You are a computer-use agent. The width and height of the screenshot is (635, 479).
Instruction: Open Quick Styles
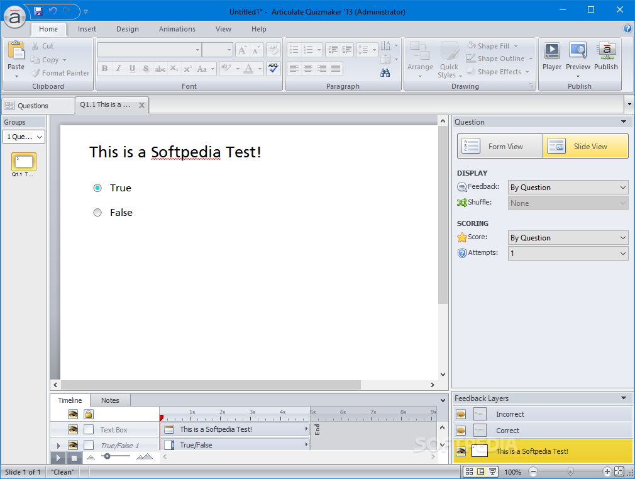[x=449, y=59]
